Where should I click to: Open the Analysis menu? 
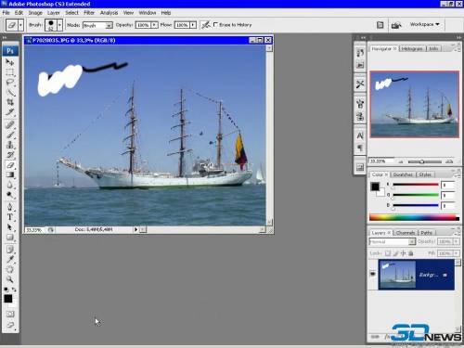(109, 13)
